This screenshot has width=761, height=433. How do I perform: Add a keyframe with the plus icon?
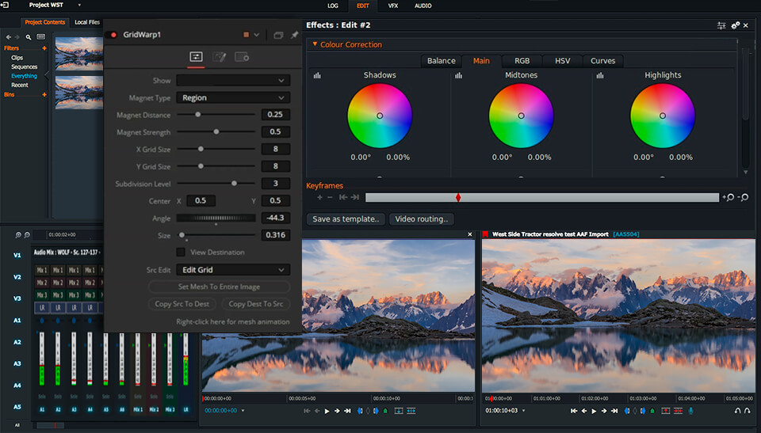(319, 197)
